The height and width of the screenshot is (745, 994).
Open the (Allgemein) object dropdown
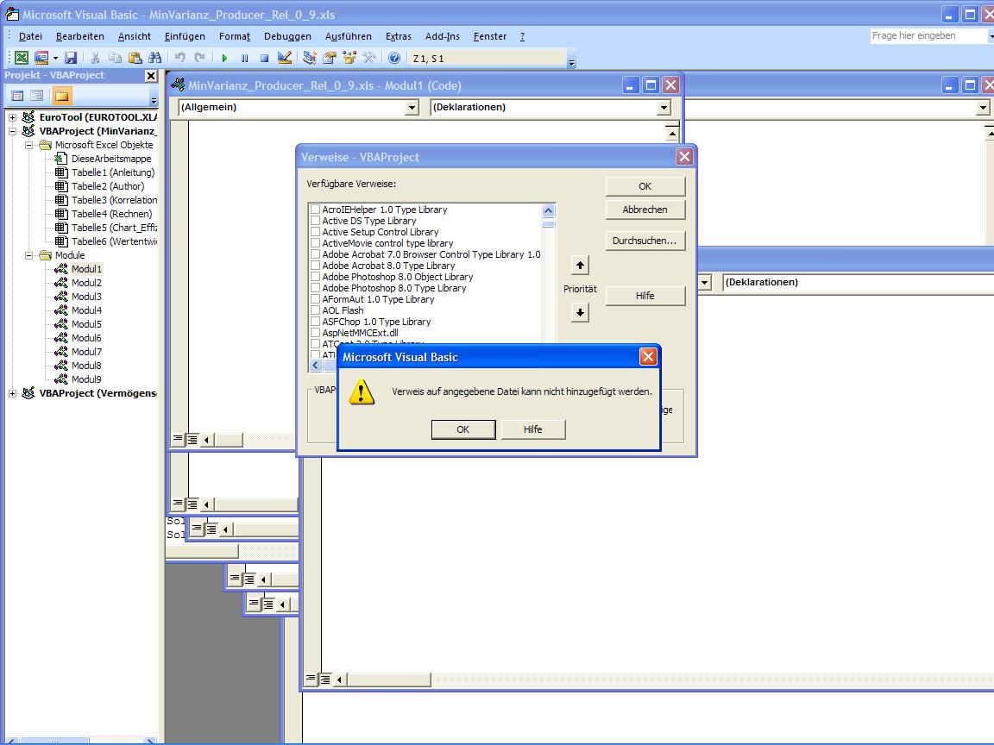[412, 108]
